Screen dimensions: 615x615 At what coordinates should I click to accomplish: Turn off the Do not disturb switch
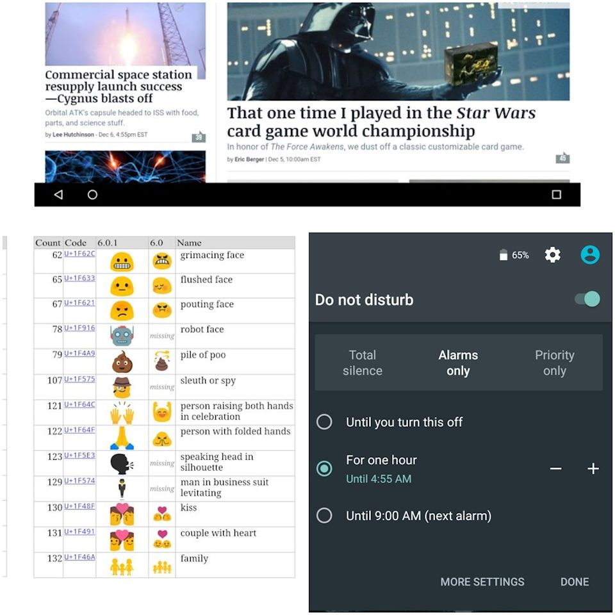(587, 299)
